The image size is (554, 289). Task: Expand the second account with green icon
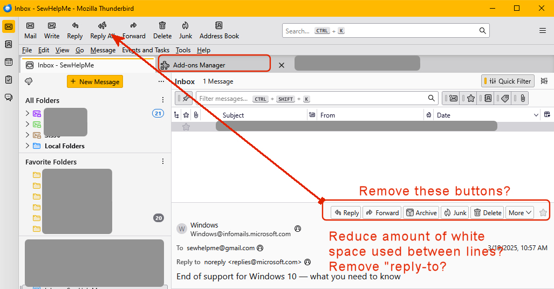click(28, 124)
